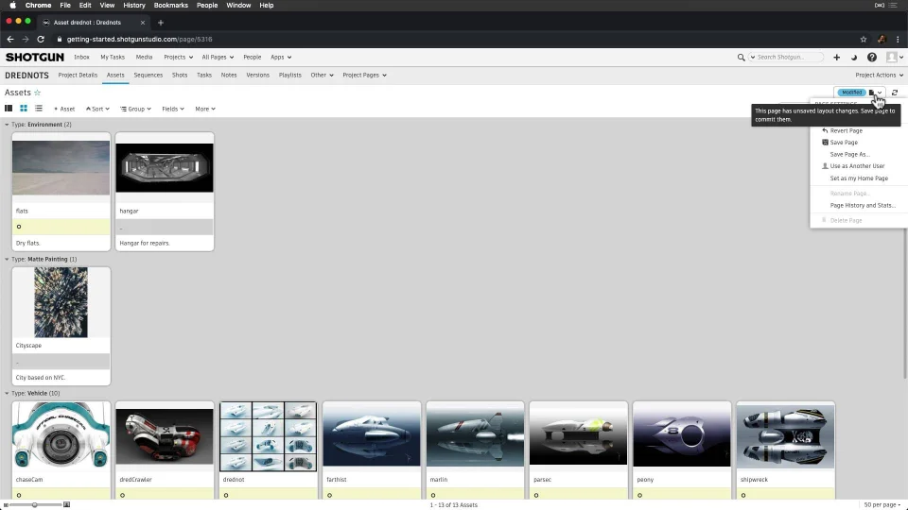Viewport: 908px width, 510px height.
Task: Open the Sort dropdown
Action: 97,109
